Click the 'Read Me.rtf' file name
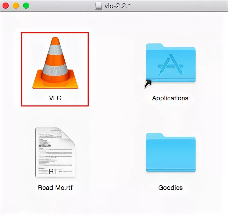Viewport: 228px width, 216px height. pos(55,188)
